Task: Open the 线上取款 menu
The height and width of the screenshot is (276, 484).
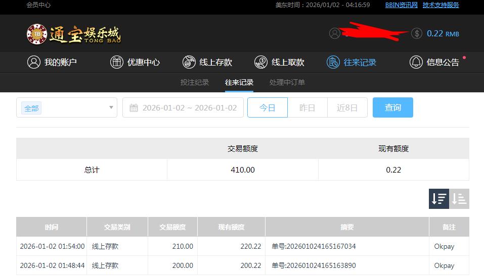Action: tap(279, 62)
